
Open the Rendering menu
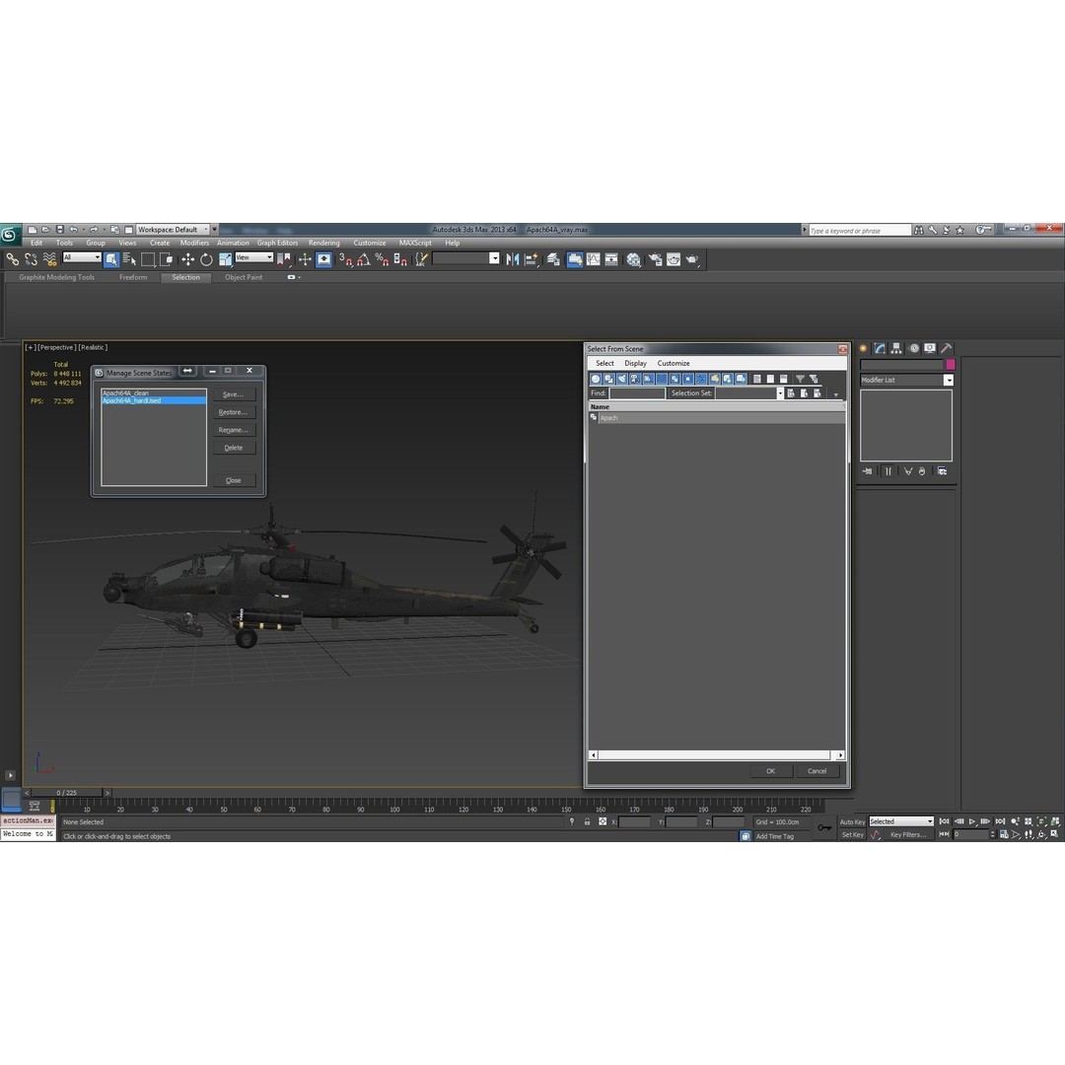[324, 244]
